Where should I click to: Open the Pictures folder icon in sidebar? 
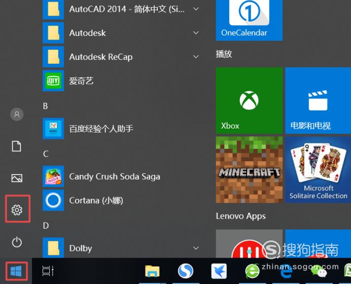(17, 178)
